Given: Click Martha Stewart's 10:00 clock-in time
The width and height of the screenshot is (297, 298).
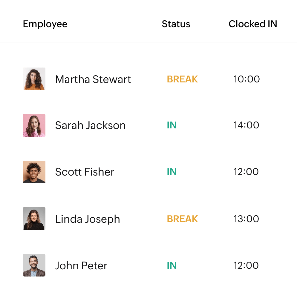Looking at the screenshot, I should (247, 79).
